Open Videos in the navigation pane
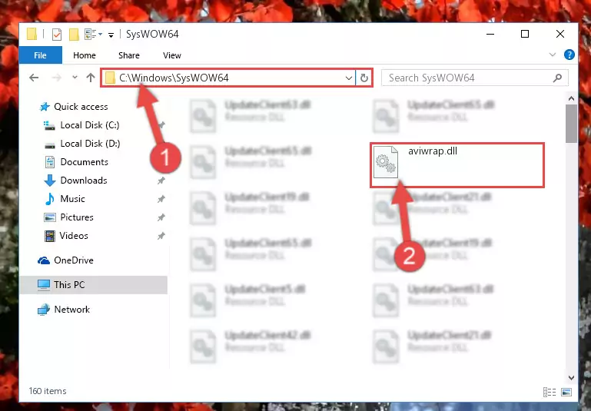The height and width of the screenshot is (411, 591). (x=74, y=236)
